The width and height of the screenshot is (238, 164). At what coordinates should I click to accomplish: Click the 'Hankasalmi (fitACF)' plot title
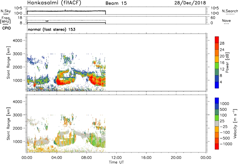click(x=54, y=3)
